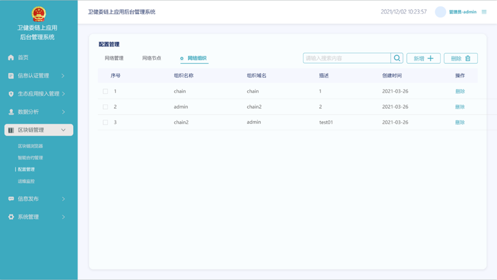Click the 组织名称 column header
Viewport: 497px width, 280px height.
[x=183, y=75]
